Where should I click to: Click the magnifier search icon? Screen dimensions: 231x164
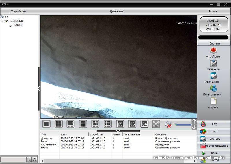point(29,160)
